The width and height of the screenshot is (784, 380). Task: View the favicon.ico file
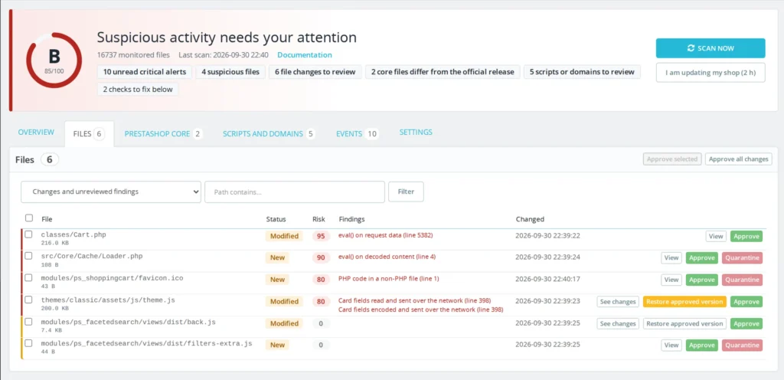click(671, 280)
